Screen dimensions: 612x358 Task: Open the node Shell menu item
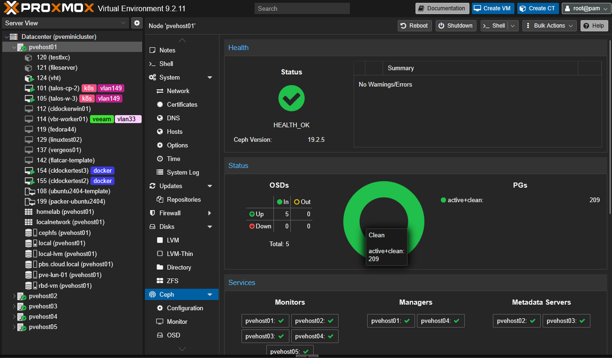pos(182,64)
